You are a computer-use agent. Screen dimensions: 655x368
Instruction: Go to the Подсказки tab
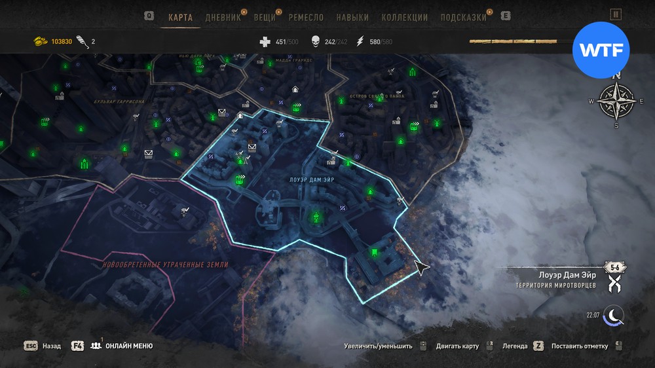coord(463,18)
